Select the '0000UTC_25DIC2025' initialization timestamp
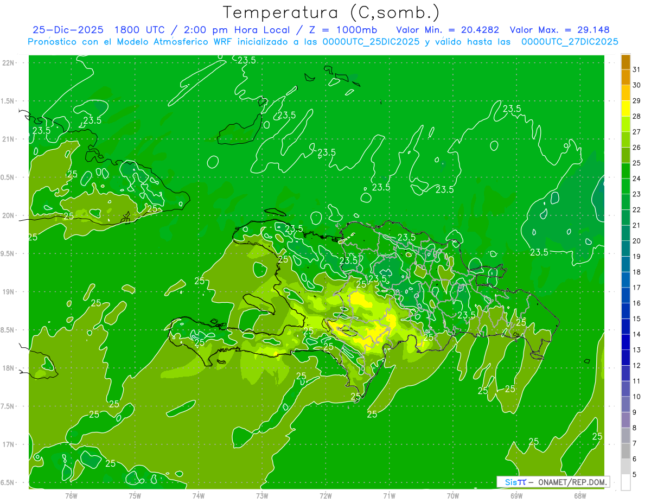The image size is (651, 503). pyautogui.click(x=371, y=42)
